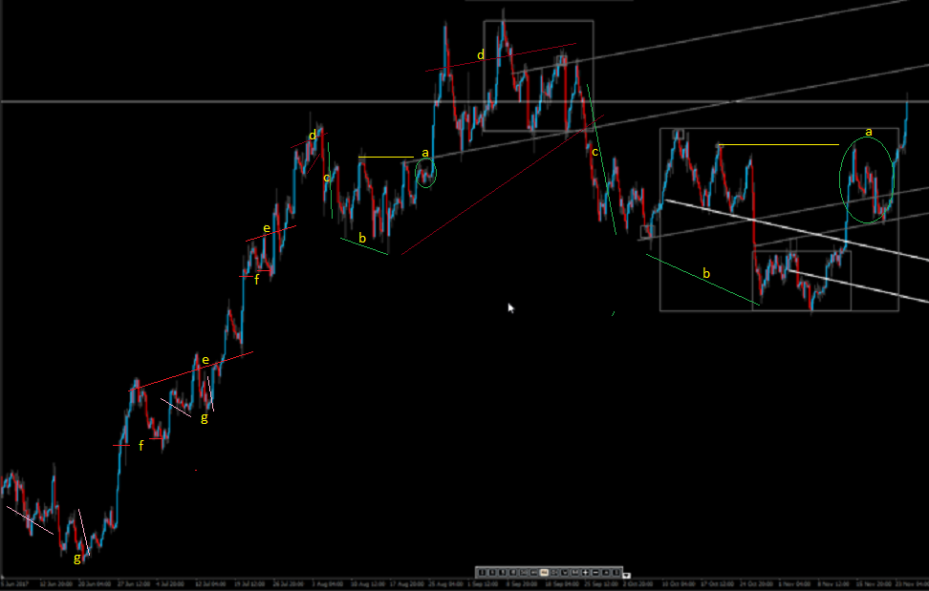Click the '8 Nov 12:00' time axis label

click(x=833, y=584)
